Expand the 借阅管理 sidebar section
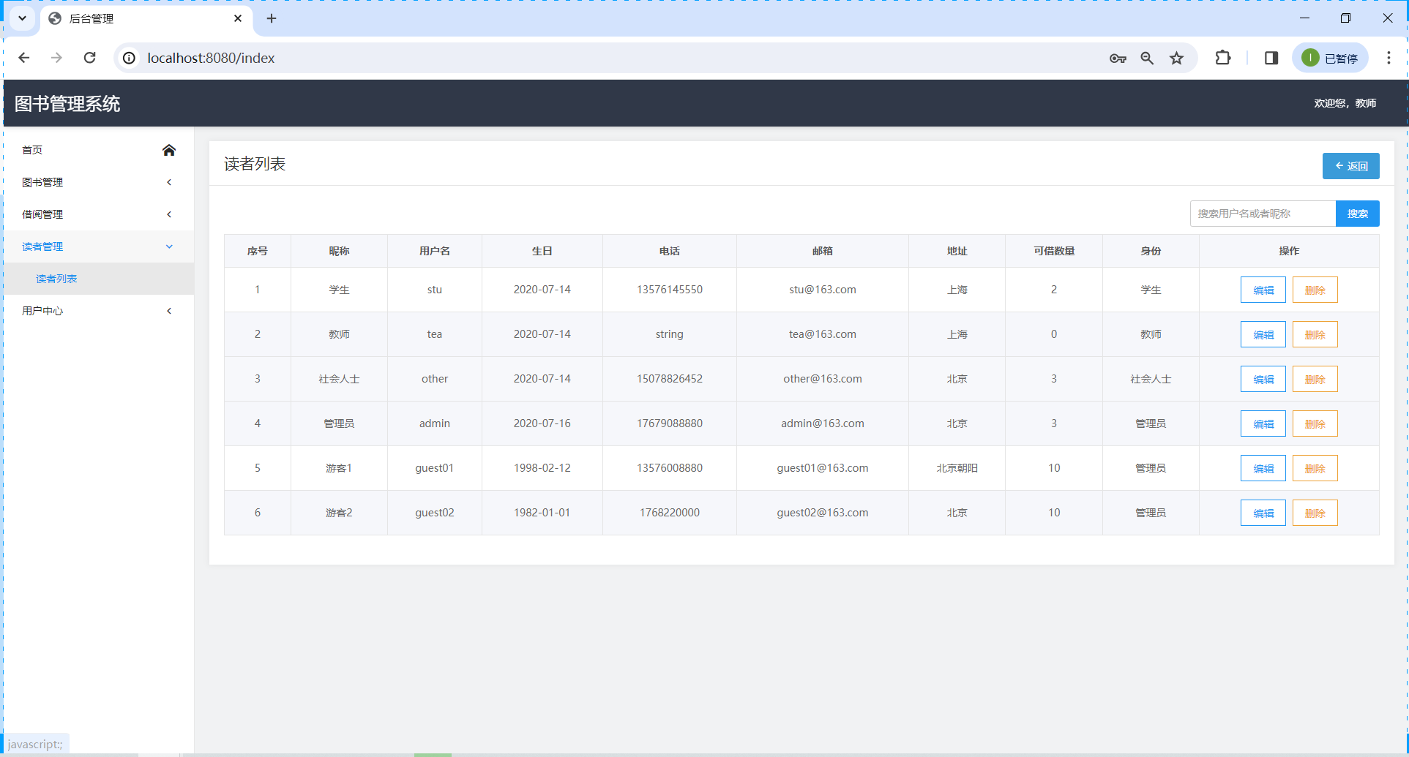1409x757 pixels. pos(99,214)
